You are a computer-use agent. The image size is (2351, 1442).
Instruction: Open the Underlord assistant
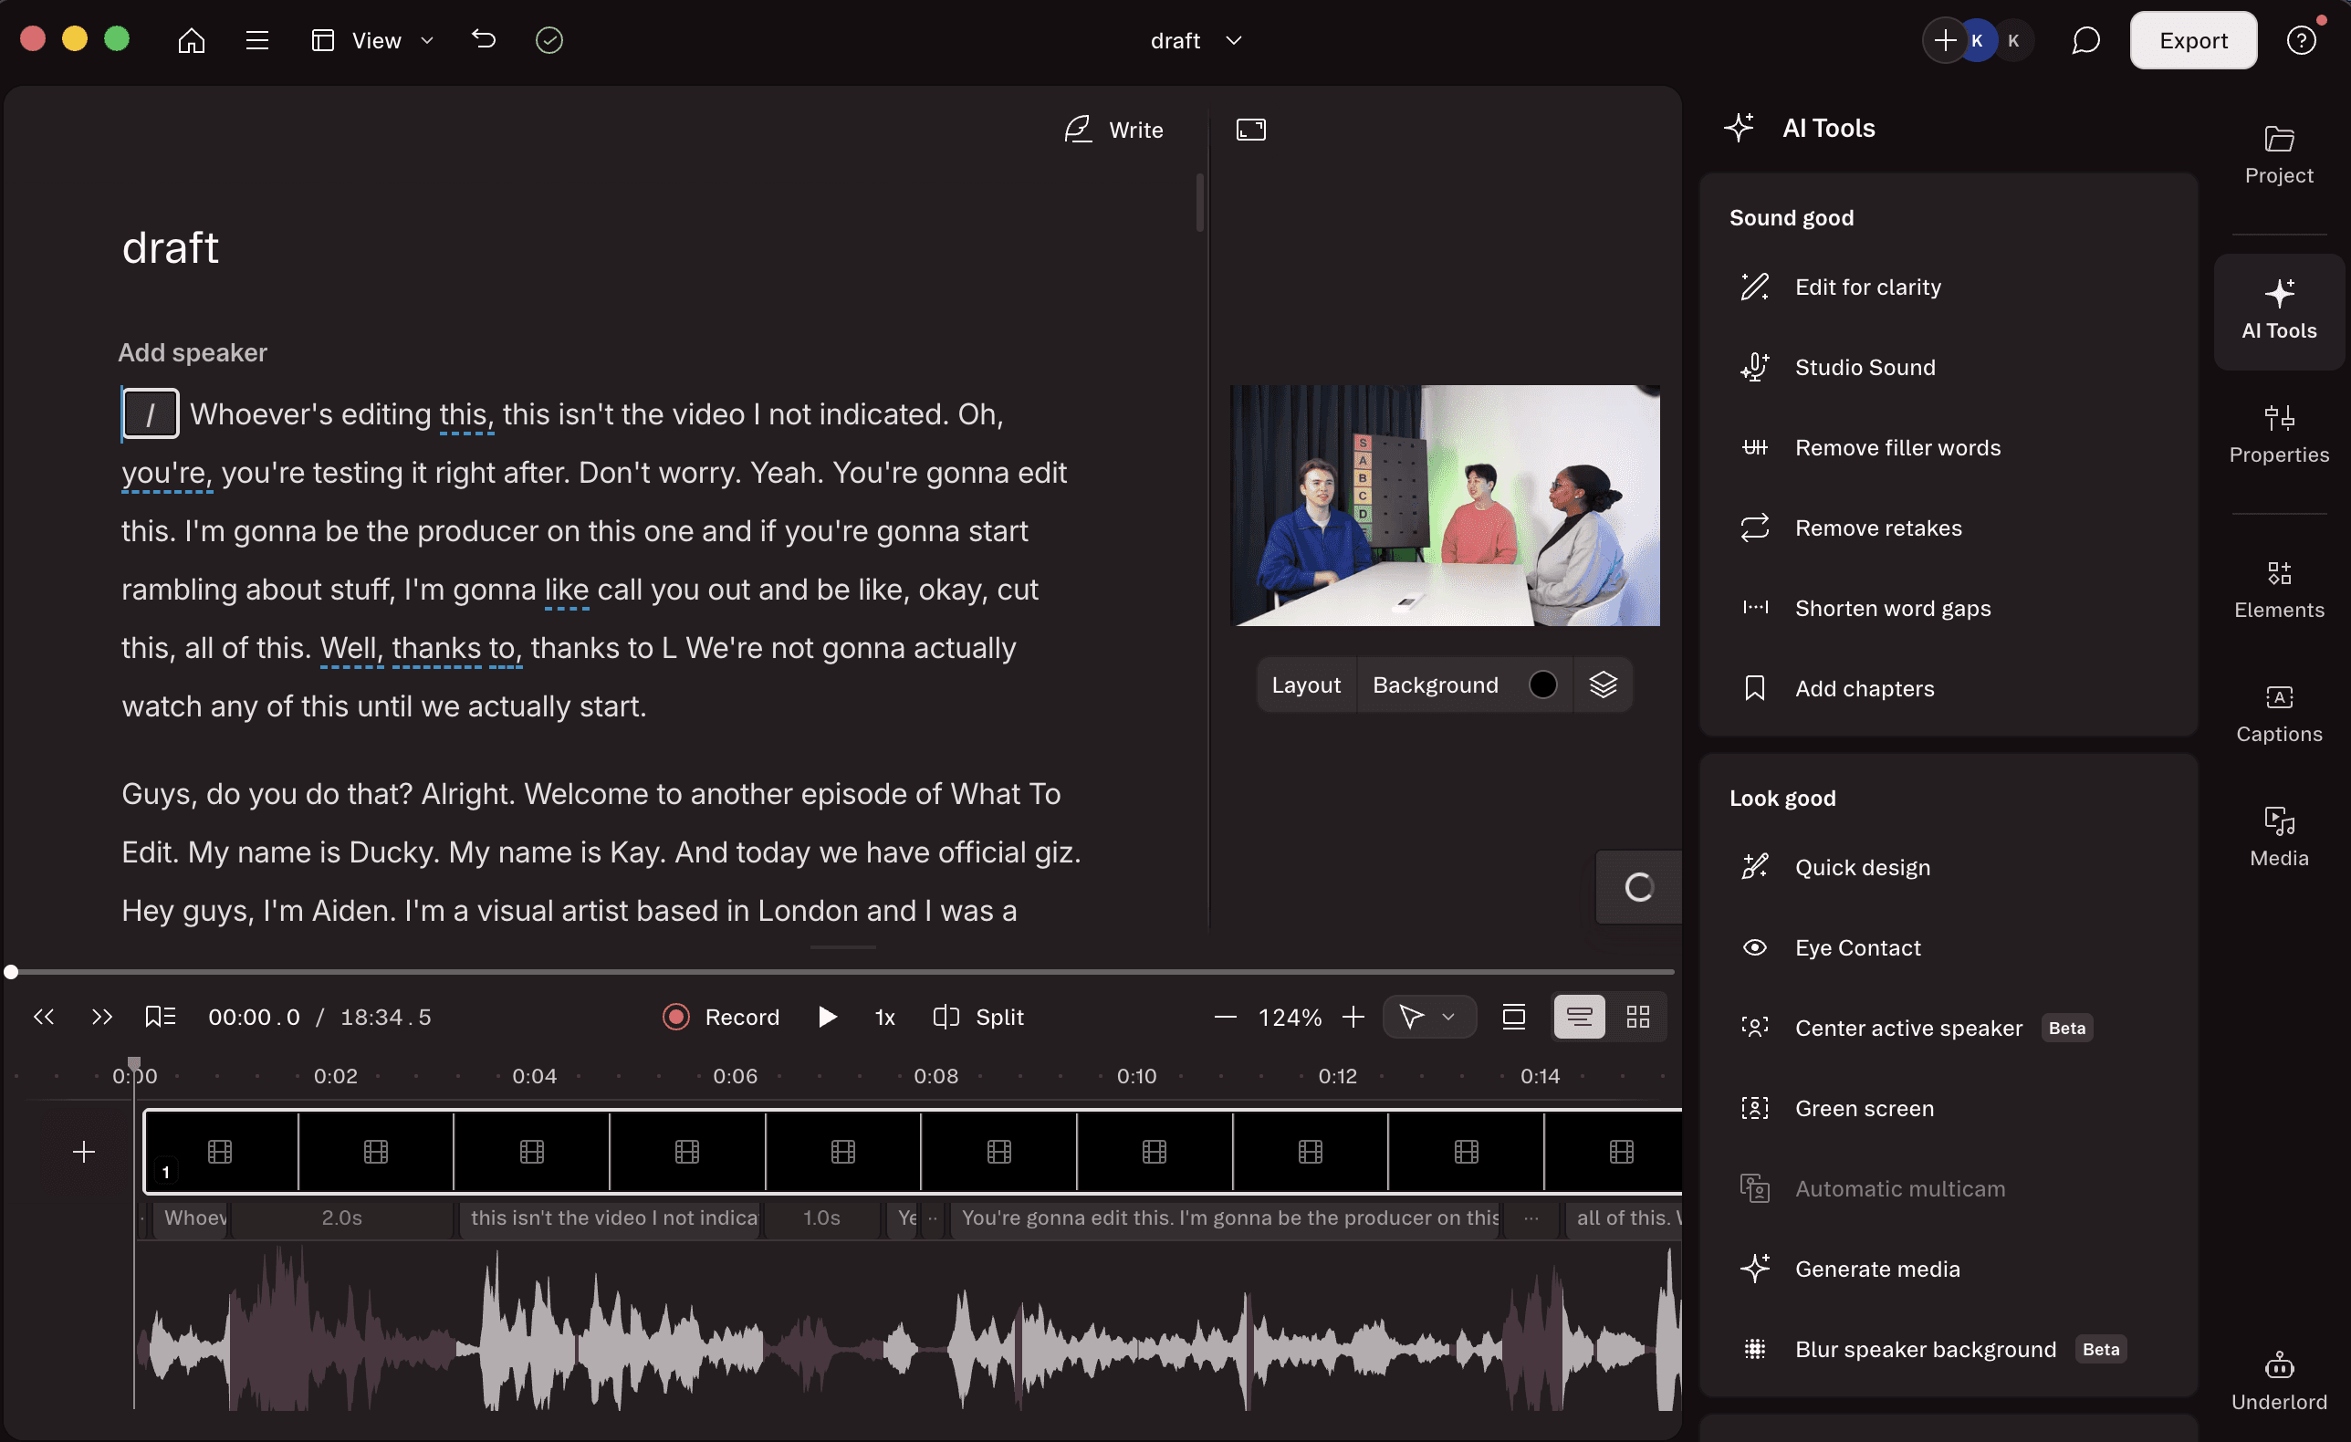point(2280,1377)
